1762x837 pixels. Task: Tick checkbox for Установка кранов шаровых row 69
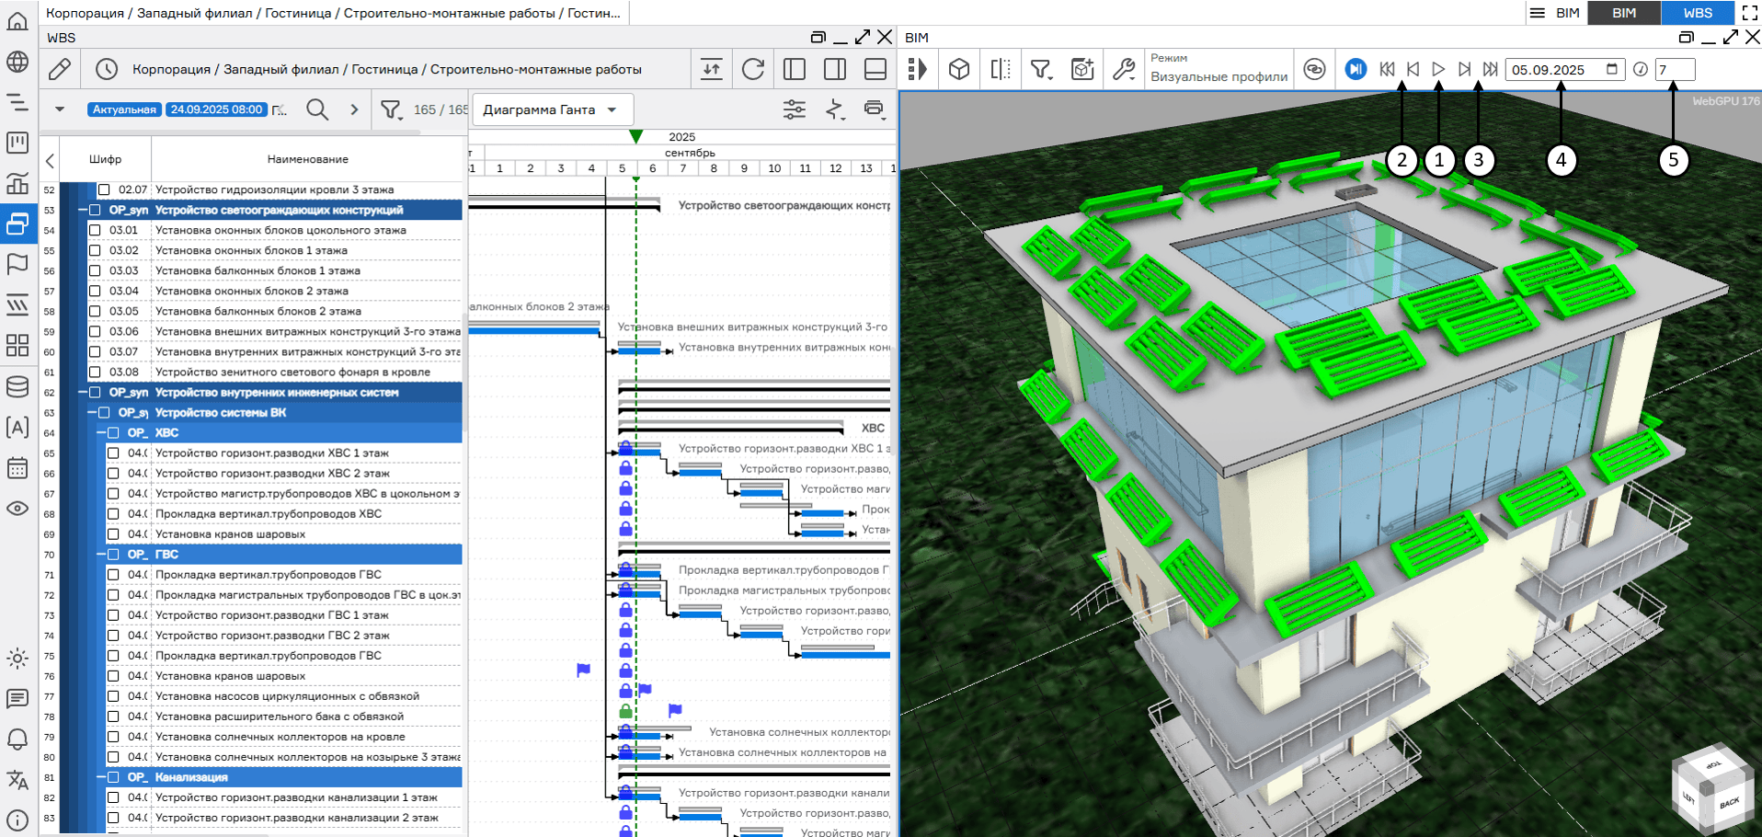(113, 534)
